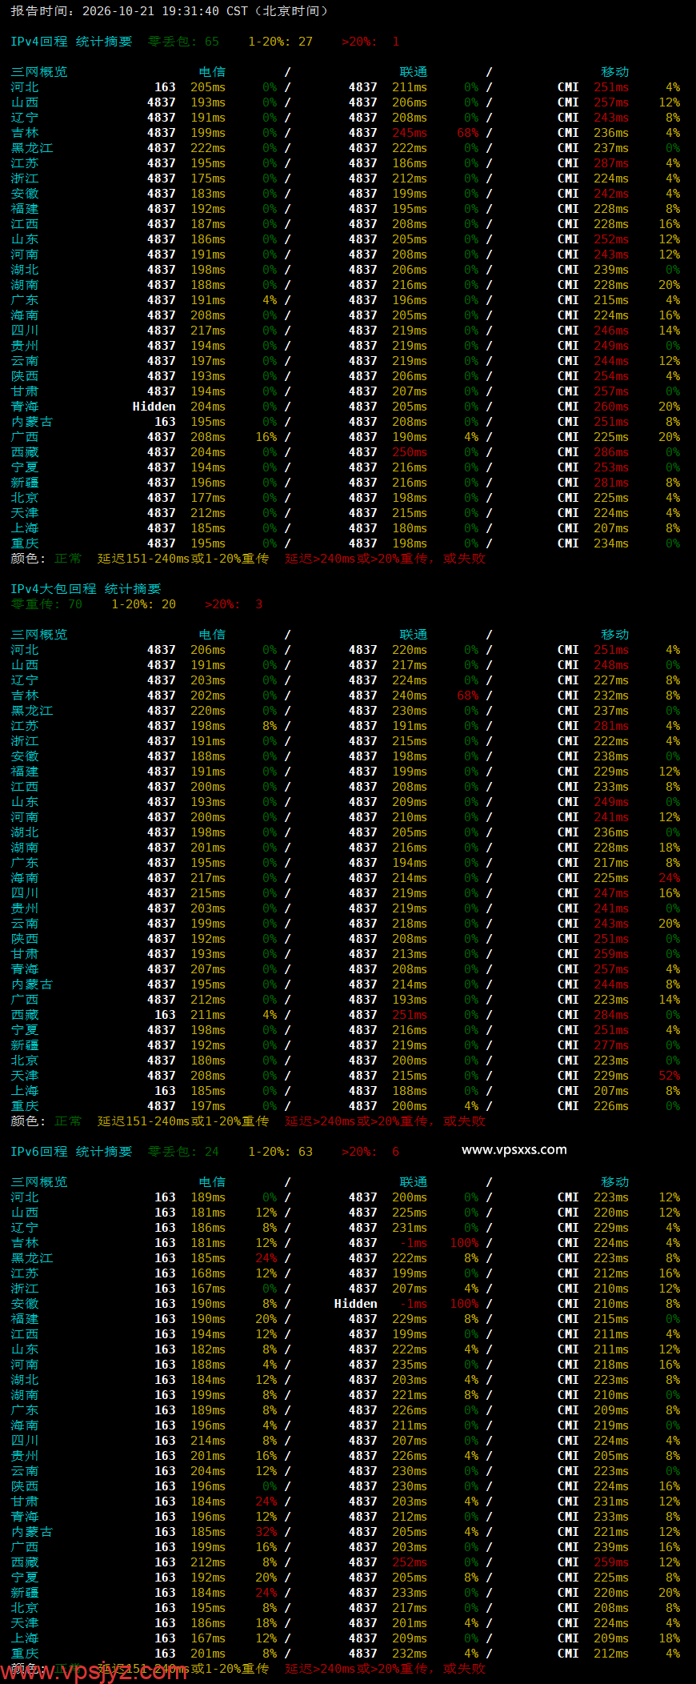
Task: Select the 32% value in the 内蒙古 row
Action: [266, 1532]
